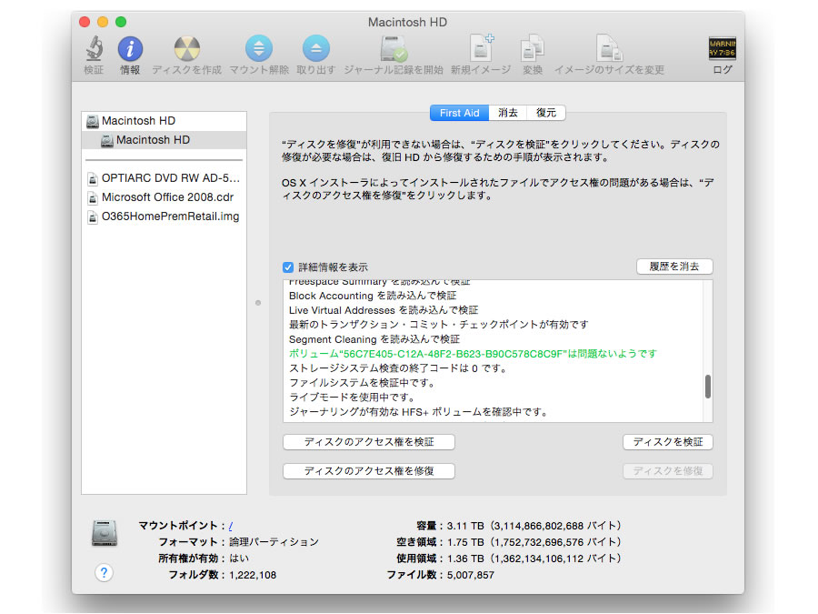Image resolution: width=818 pixels, height=614 pixels.
Task: Select O365HomePremRetail.img in sidebar
Action: click(x=165, y=216)
